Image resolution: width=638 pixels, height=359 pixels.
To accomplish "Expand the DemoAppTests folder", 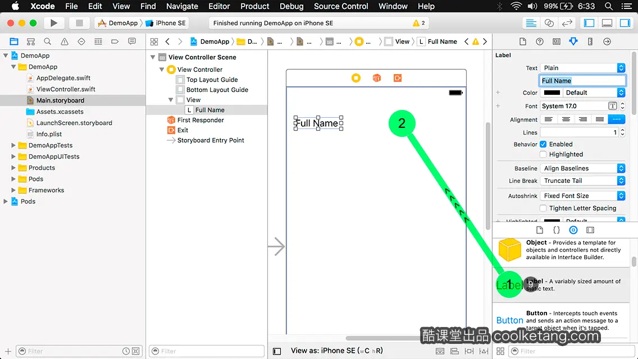I will tap(13, 145).
